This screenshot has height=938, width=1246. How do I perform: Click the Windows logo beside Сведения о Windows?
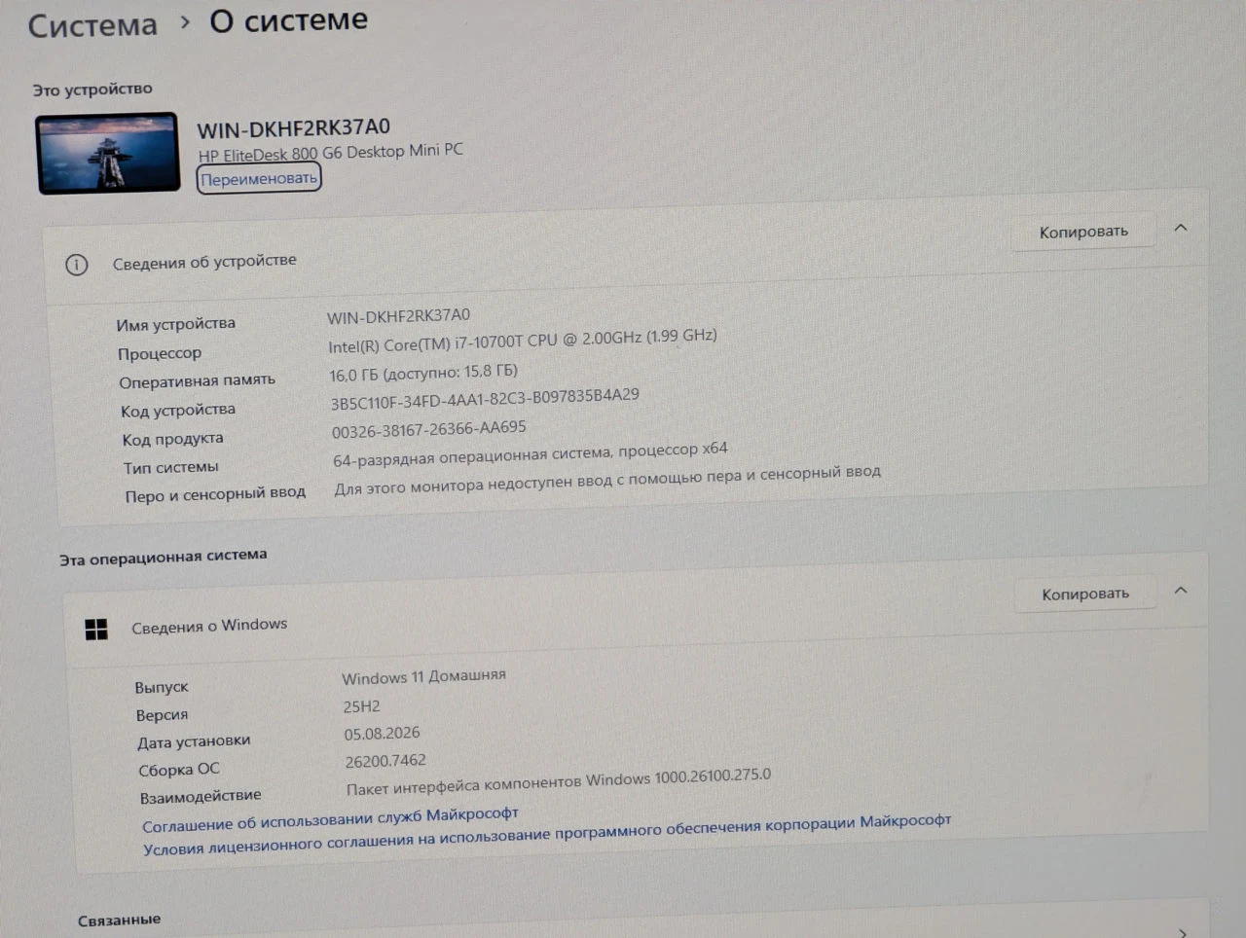tap(96, 630)
